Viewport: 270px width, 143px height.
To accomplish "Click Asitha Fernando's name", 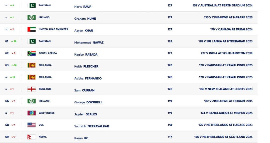I will click(x=88, y=78).
